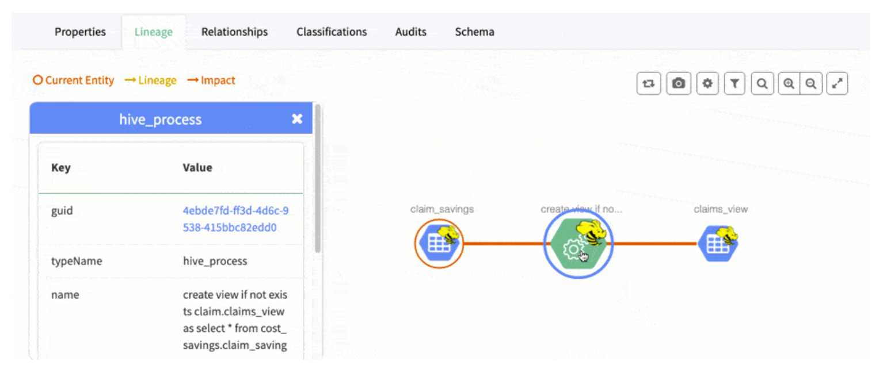This screenshot has height=369, width=883.
Task: Click the refresh lineage graph icon
Action: [x=649, y=84]
